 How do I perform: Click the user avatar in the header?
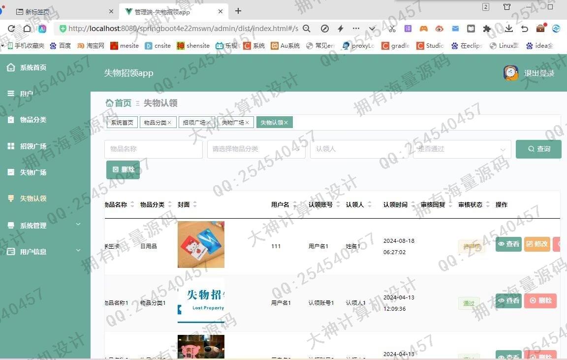(510, 73)
